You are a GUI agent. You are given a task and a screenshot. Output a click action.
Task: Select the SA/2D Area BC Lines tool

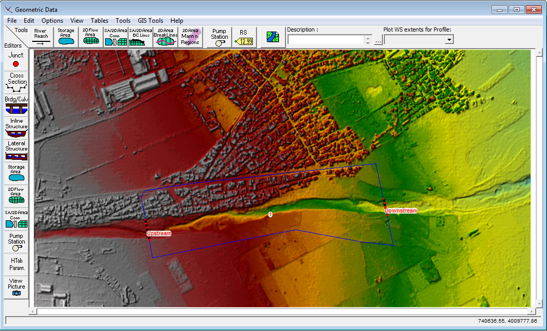pyautogui.click(x=140, y=37)
